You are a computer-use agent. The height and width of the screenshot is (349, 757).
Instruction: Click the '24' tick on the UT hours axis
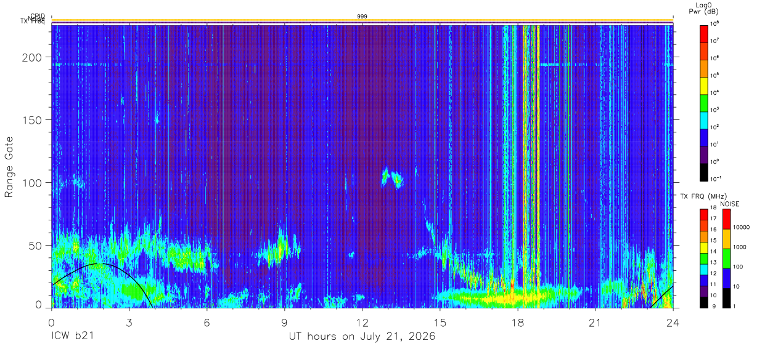673,322
